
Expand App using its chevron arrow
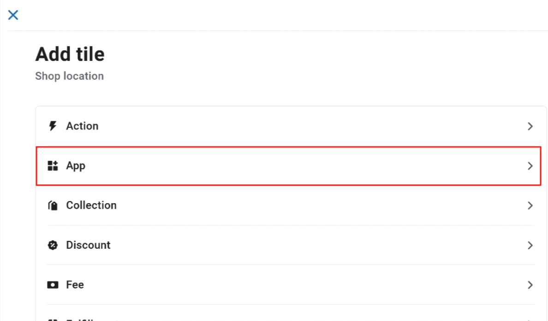point(530,166)
